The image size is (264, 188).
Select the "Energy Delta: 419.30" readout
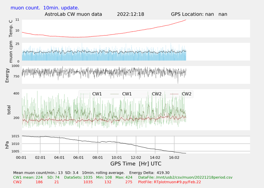149,173
